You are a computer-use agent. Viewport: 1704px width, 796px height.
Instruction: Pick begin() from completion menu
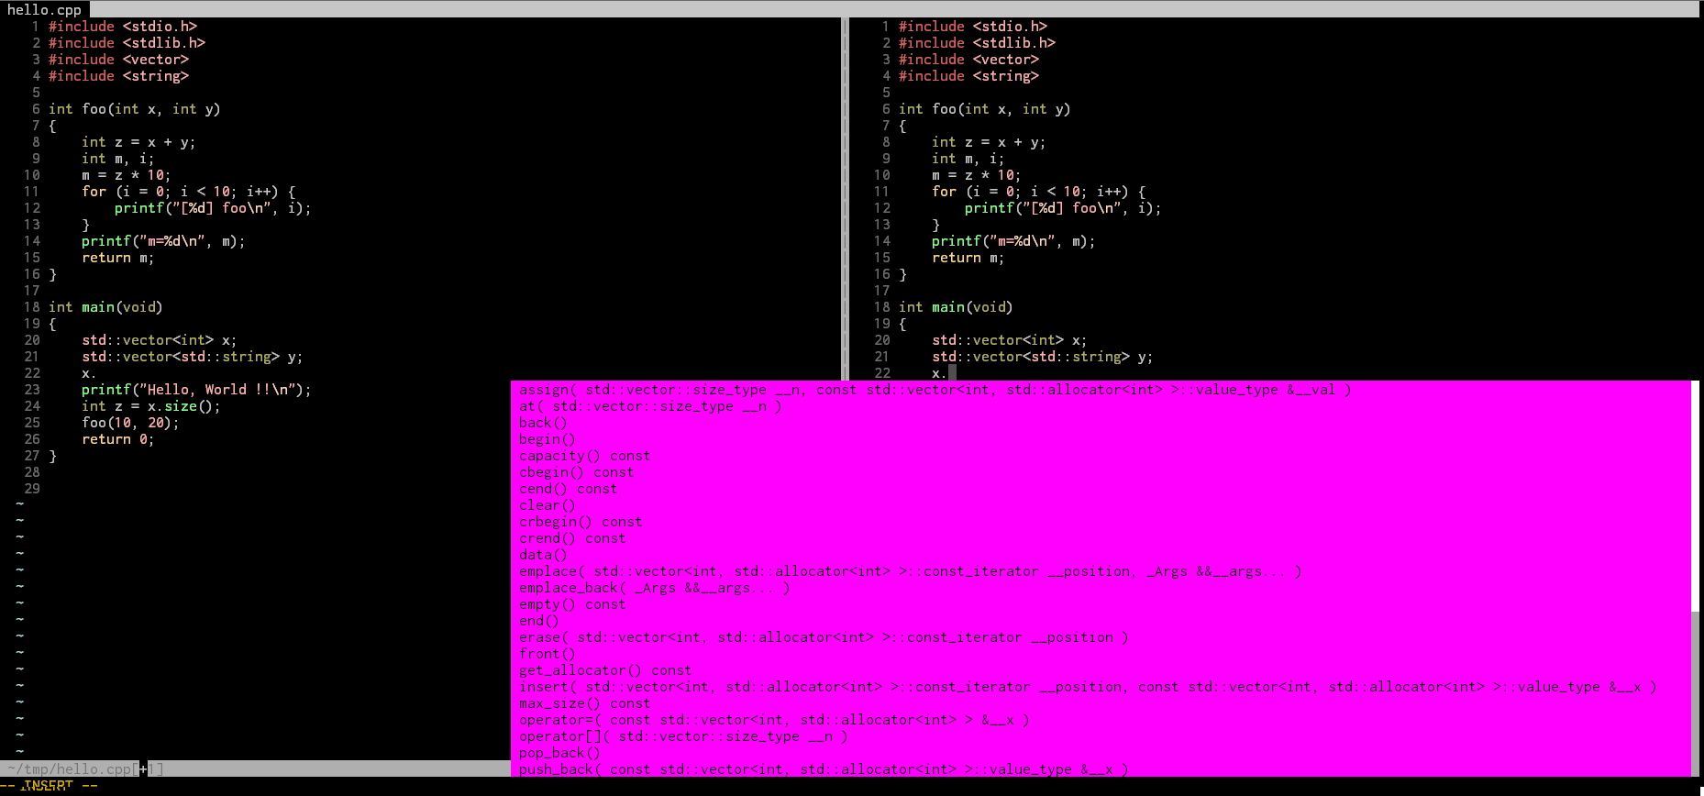pos(1101,439)
